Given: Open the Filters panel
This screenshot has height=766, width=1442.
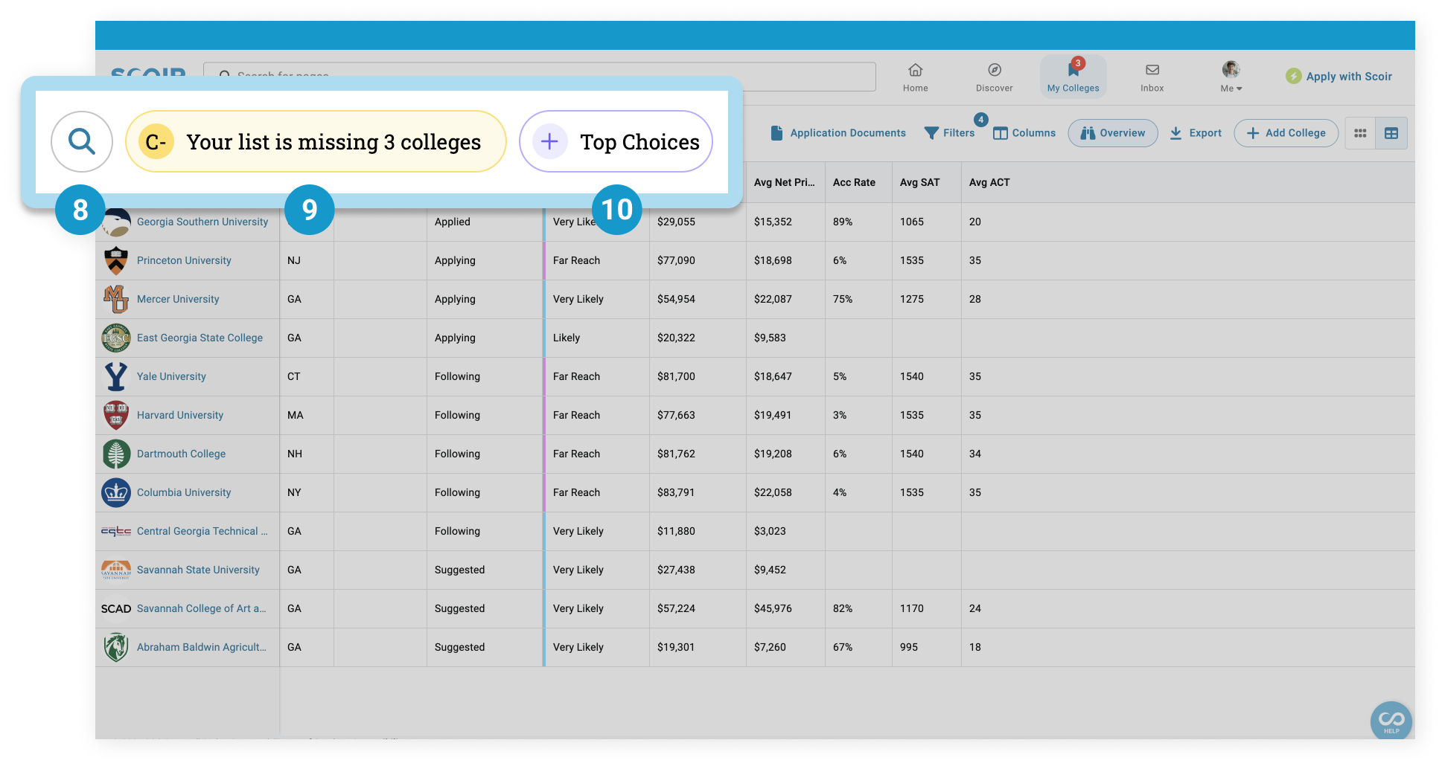Looking at the screenshot, I should [x=949, y=133].
